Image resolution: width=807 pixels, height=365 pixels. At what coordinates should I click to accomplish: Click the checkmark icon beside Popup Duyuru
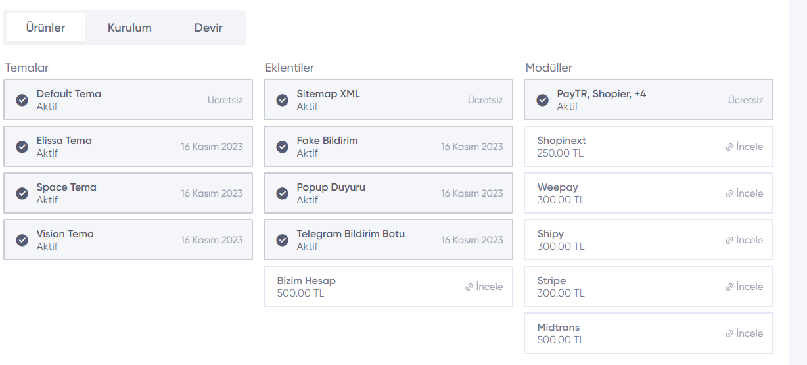(283, 193)
